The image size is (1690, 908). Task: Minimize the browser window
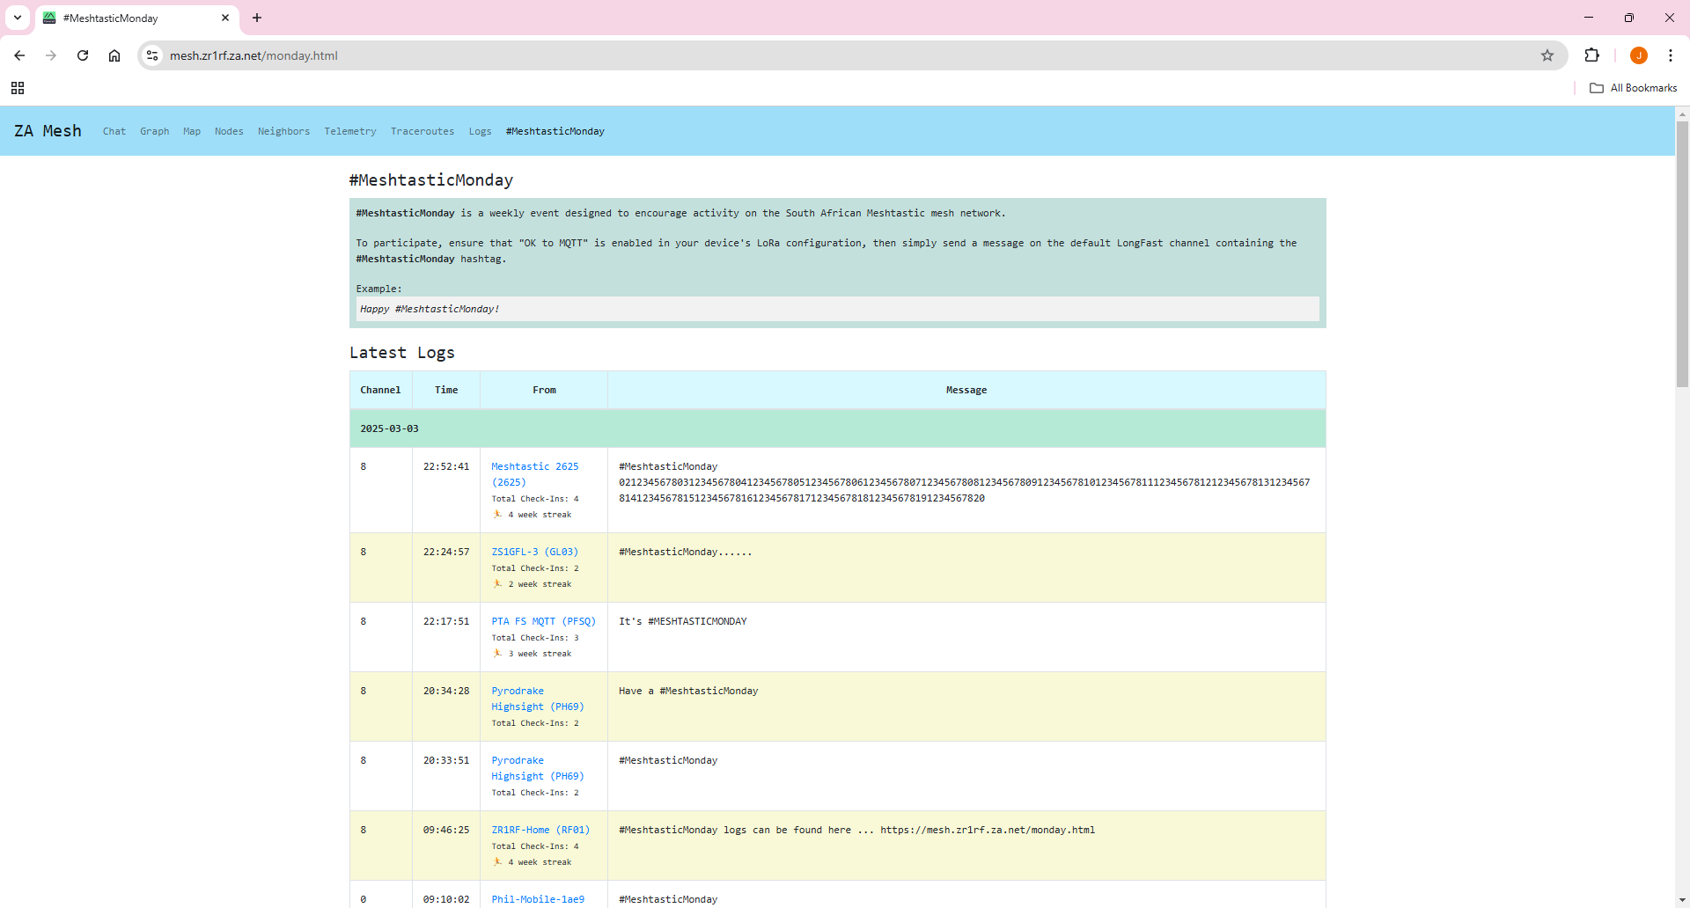click(1589, 18)
